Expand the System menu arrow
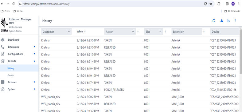The height and width of the screenshot is (112, 242). tap(35, 89)
